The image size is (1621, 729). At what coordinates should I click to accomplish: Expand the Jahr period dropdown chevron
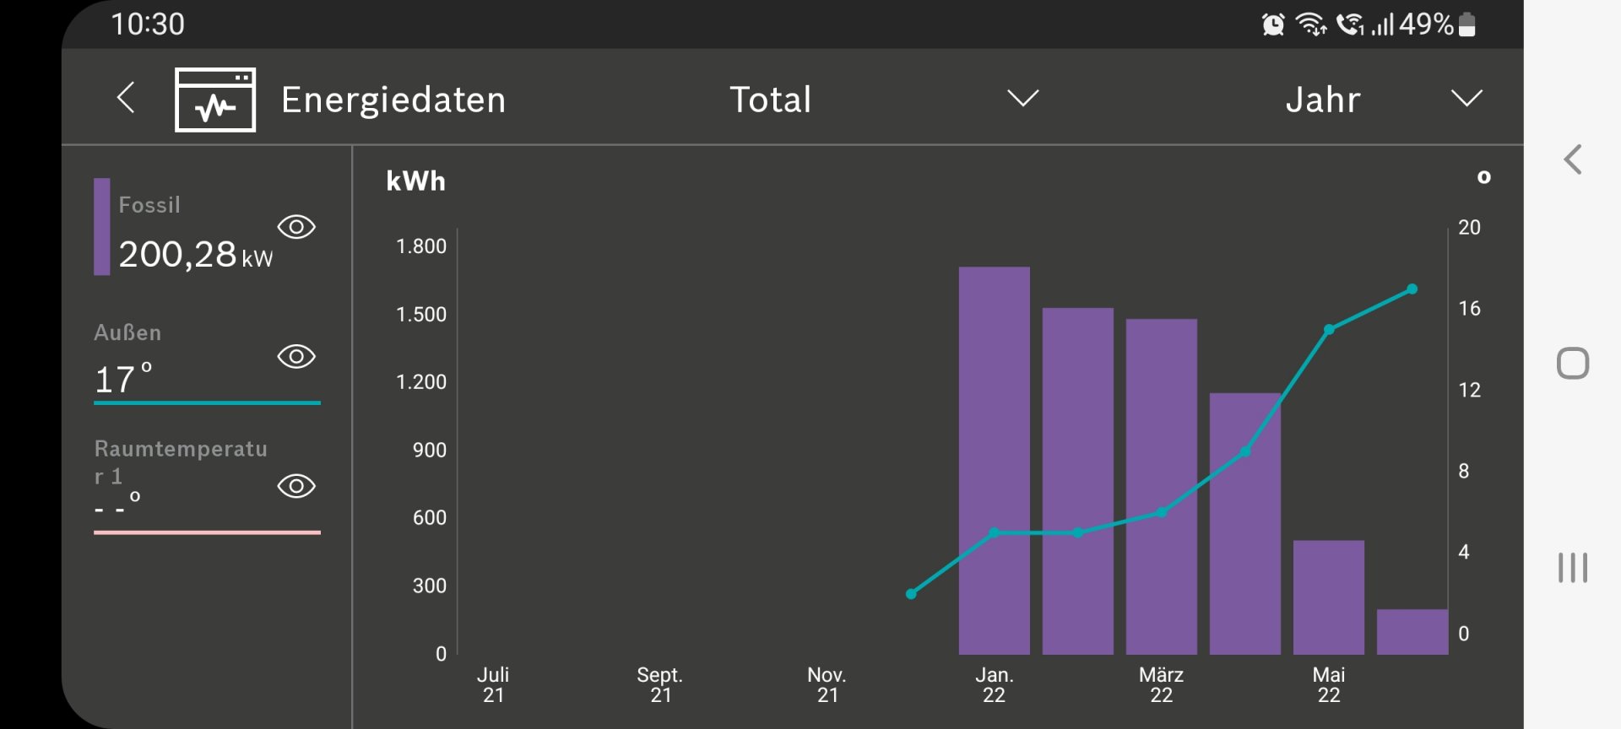pos(1466,99)
